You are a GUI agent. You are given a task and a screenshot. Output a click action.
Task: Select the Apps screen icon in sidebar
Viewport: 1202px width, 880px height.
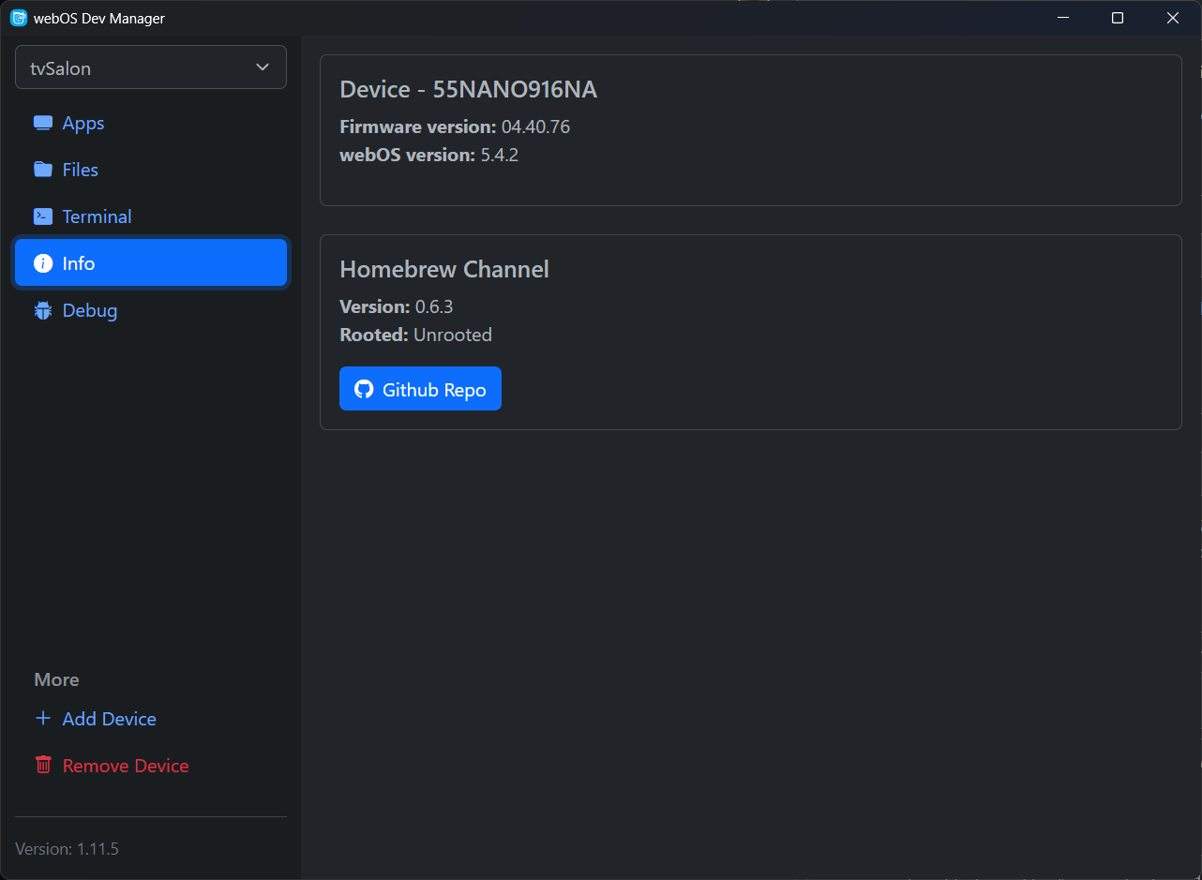[x=42, y=122]
